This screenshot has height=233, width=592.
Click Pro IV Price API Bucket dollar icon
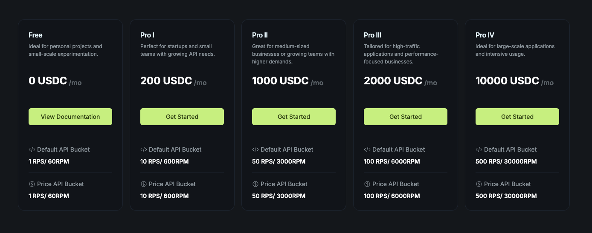[479, 184]
